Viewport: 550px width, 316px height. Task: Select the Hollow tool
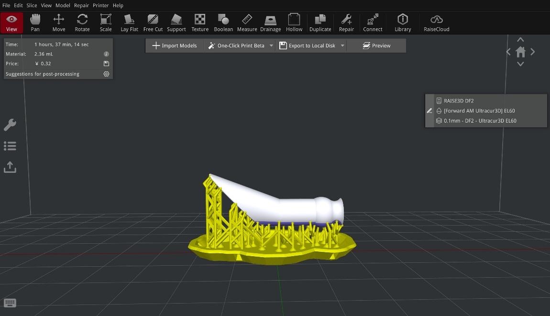(294, 23)
